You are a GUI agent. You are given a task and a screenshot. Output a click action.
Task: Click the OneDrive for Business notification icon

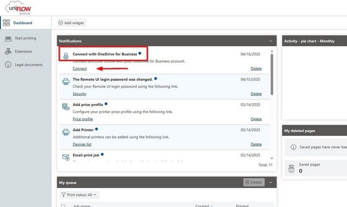point(66,57)
